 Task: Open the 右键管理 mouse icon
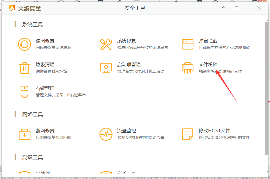coord(24,92)
